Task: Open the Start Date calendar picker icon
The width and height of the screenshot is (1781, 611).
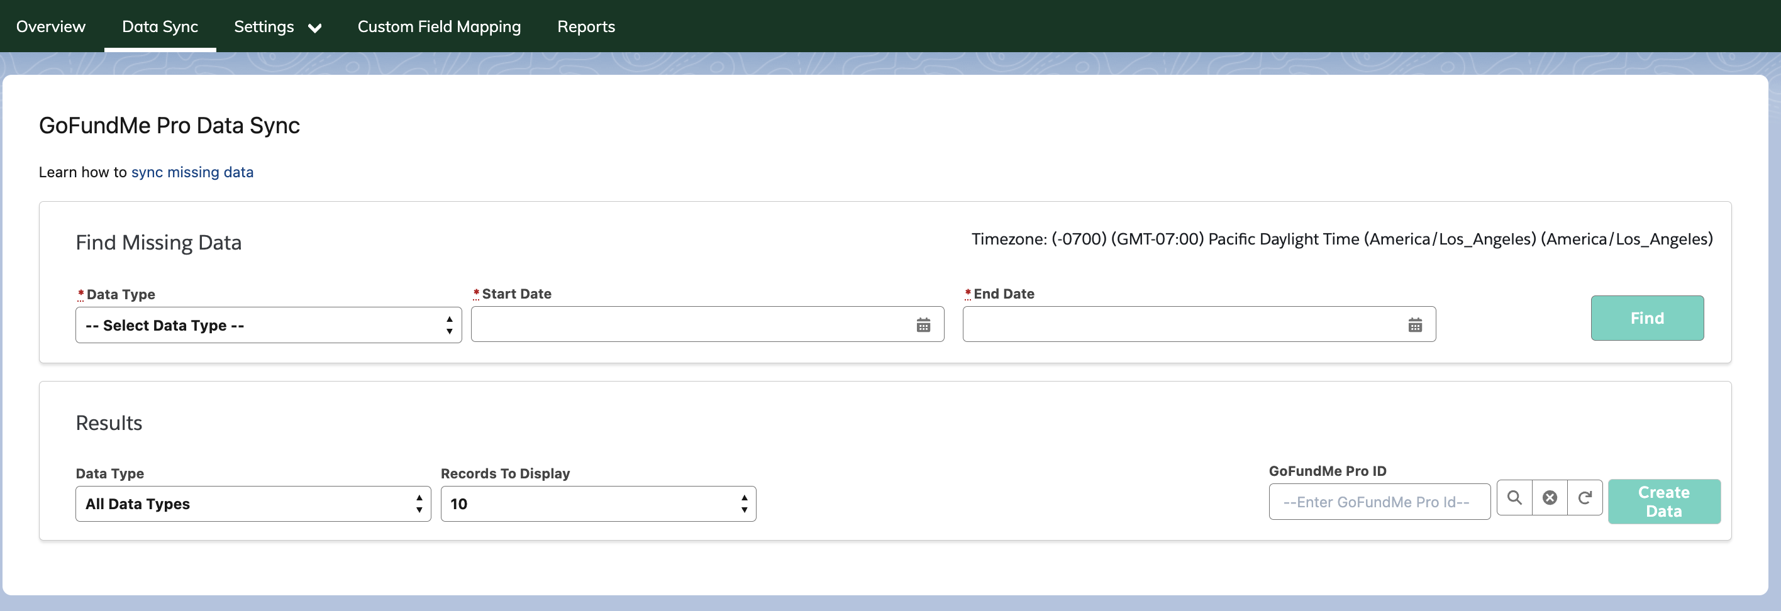Action: (923, 325)
